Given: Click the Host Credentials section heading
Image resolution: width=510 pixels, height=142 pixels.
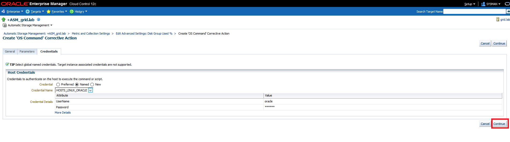Looking at the screenshot, I should [21, 73].
